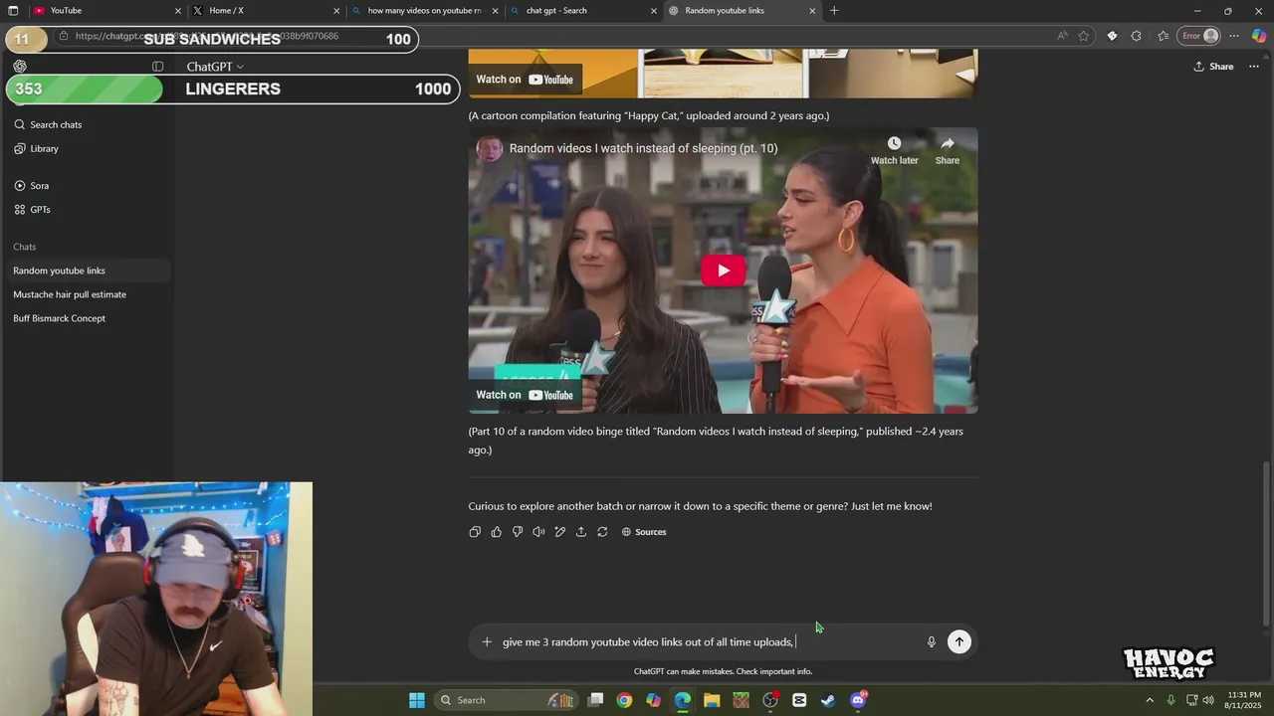Give the response a thumbs down

coord(518,532)
